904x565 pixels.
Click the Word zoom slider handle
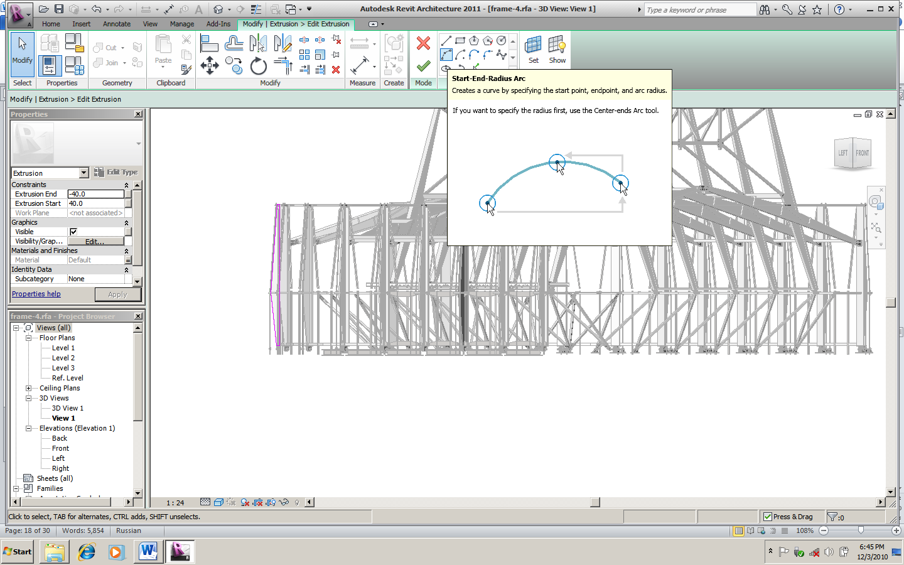click(861, 530)
